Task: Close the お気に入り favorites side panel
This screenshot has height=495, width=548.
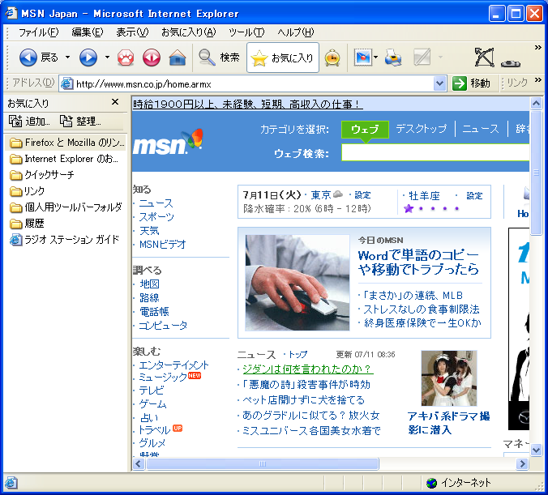Action: pyautogui.click(x=115, y=102)
